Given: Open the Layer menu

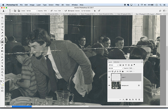Looking at the screenshot, I should click(38, 5).
